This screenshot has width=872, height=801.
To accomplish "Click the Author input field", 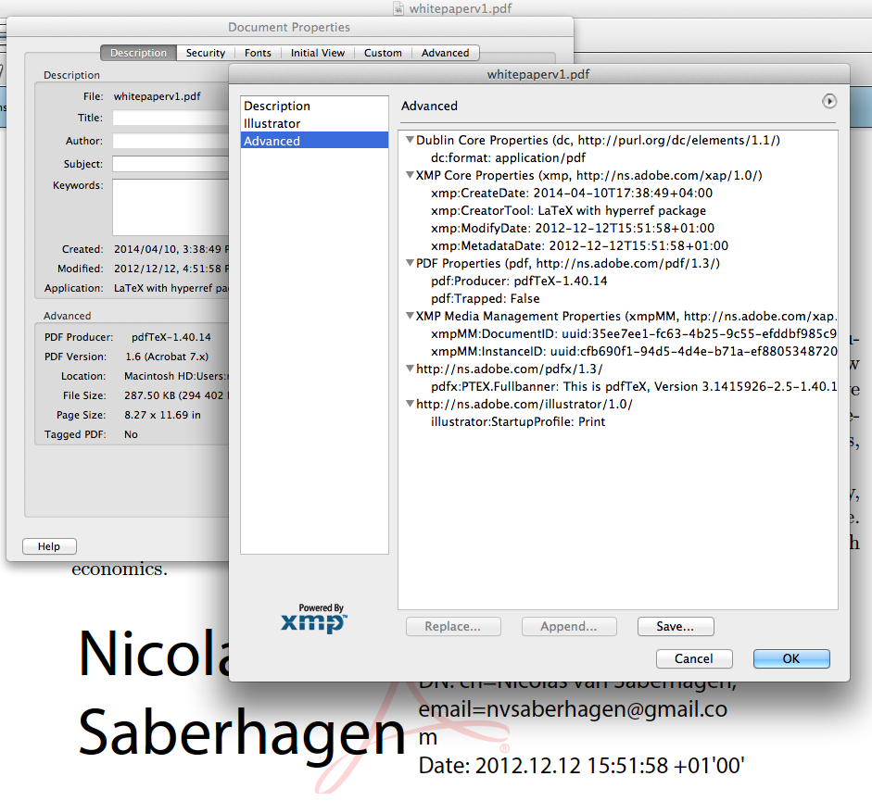I will click(x=171, y=141).
